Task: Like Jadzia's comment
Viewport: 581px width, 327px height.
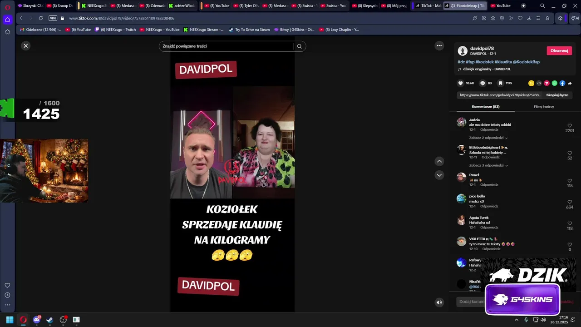Action: click(x=570, y=125)
